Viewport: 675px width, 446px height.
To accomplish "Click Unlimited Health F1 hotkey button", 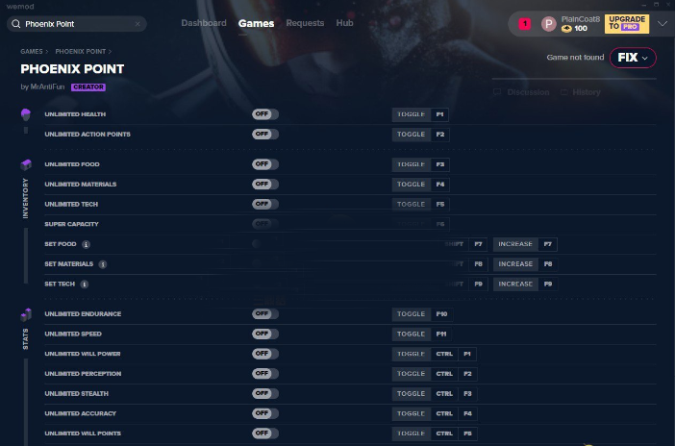I will tap(420, 114).
